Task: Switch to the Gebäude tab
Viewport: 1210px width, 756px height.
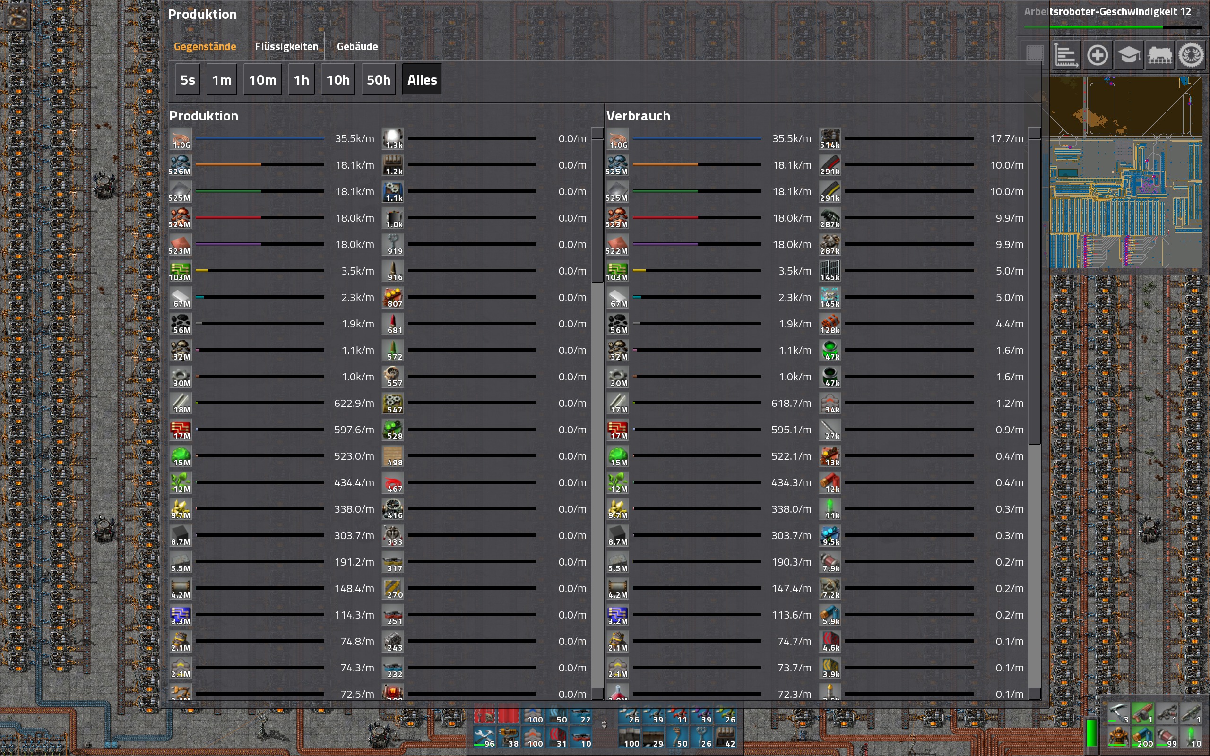Action: pos(357,46)
